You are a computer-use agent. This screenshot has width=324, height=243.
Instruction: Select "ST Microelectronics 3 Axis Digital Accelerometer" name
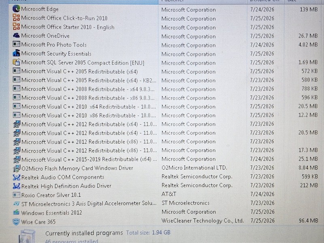89,204
